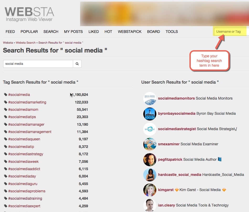249x212 pixels.
Task: Click the tag icon beside #socialmediamanager
Action: (6, 124)
